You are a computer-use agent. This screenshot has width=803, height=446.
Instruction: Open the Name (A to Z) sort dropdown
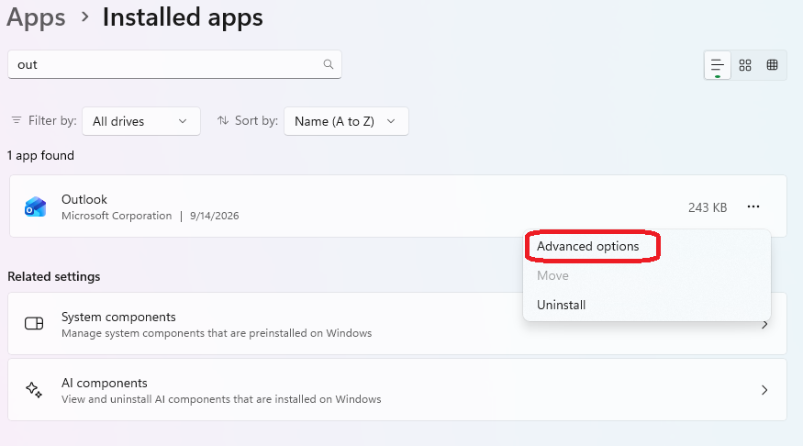pos(346,121)
